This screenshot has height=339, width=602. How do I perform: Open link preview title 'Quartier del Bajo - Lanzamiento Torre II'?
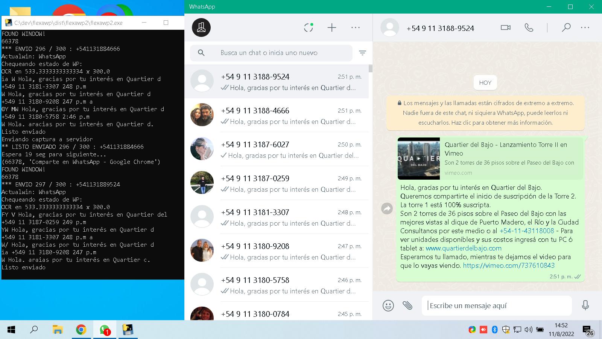[506, 149]
